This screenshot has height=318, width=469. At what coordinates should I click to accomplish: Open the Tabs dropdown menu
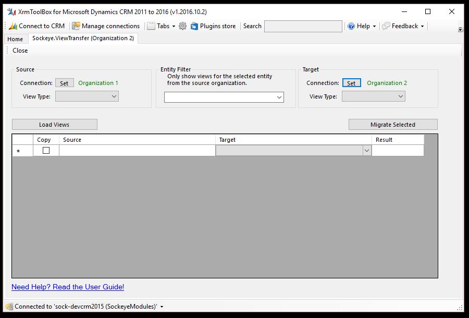(161, 26)
